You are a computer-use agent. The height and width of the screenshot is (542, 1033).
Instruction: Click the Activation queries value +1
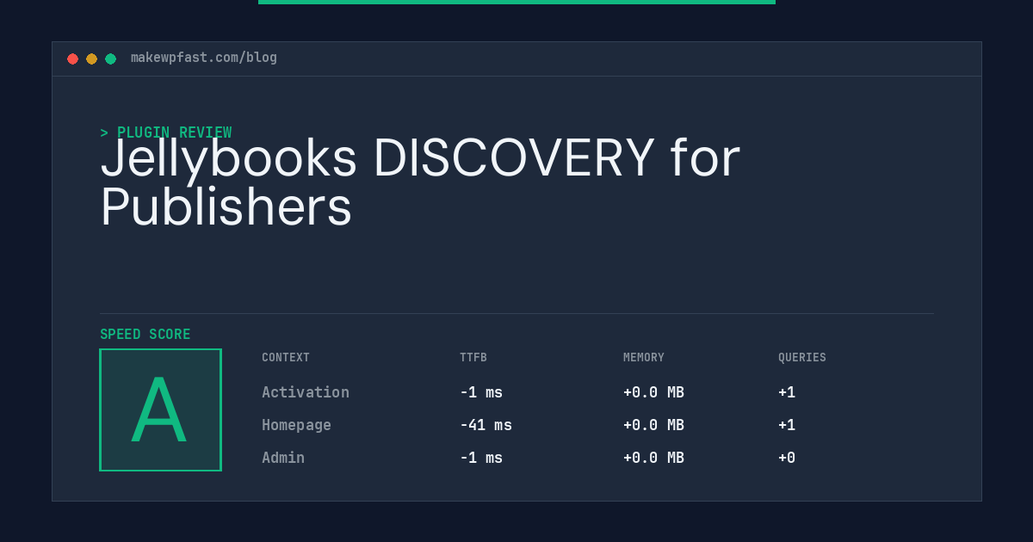[787, 392]
